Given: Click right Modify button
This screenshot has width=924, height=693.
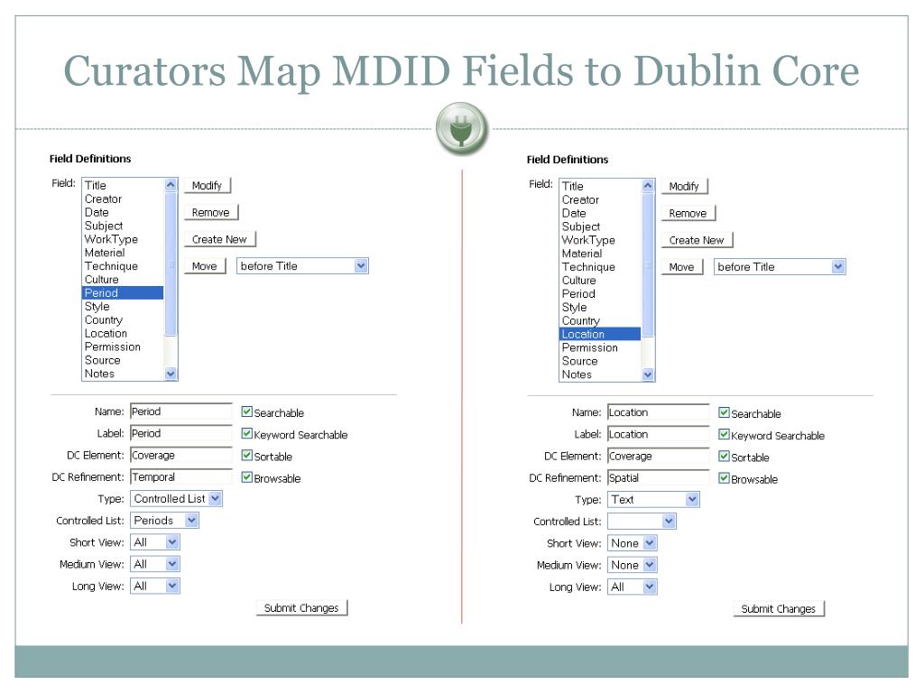Looking at the screenshot, I should point(685,187).
